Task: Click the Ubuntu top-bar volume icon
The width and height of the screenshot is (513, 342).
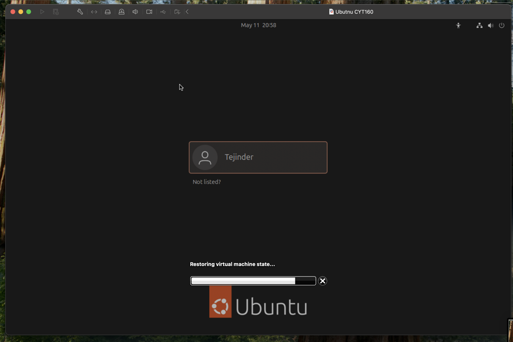Action: [491, 26]
